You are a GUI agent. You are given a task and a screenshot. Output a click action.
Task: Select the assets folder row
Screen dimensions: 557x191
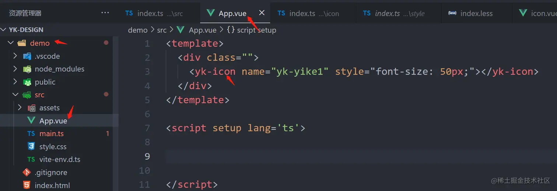click(x=59, y=108)
